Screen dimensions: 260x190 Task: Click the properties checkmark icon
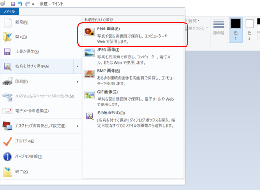click(x=8, y=142)
